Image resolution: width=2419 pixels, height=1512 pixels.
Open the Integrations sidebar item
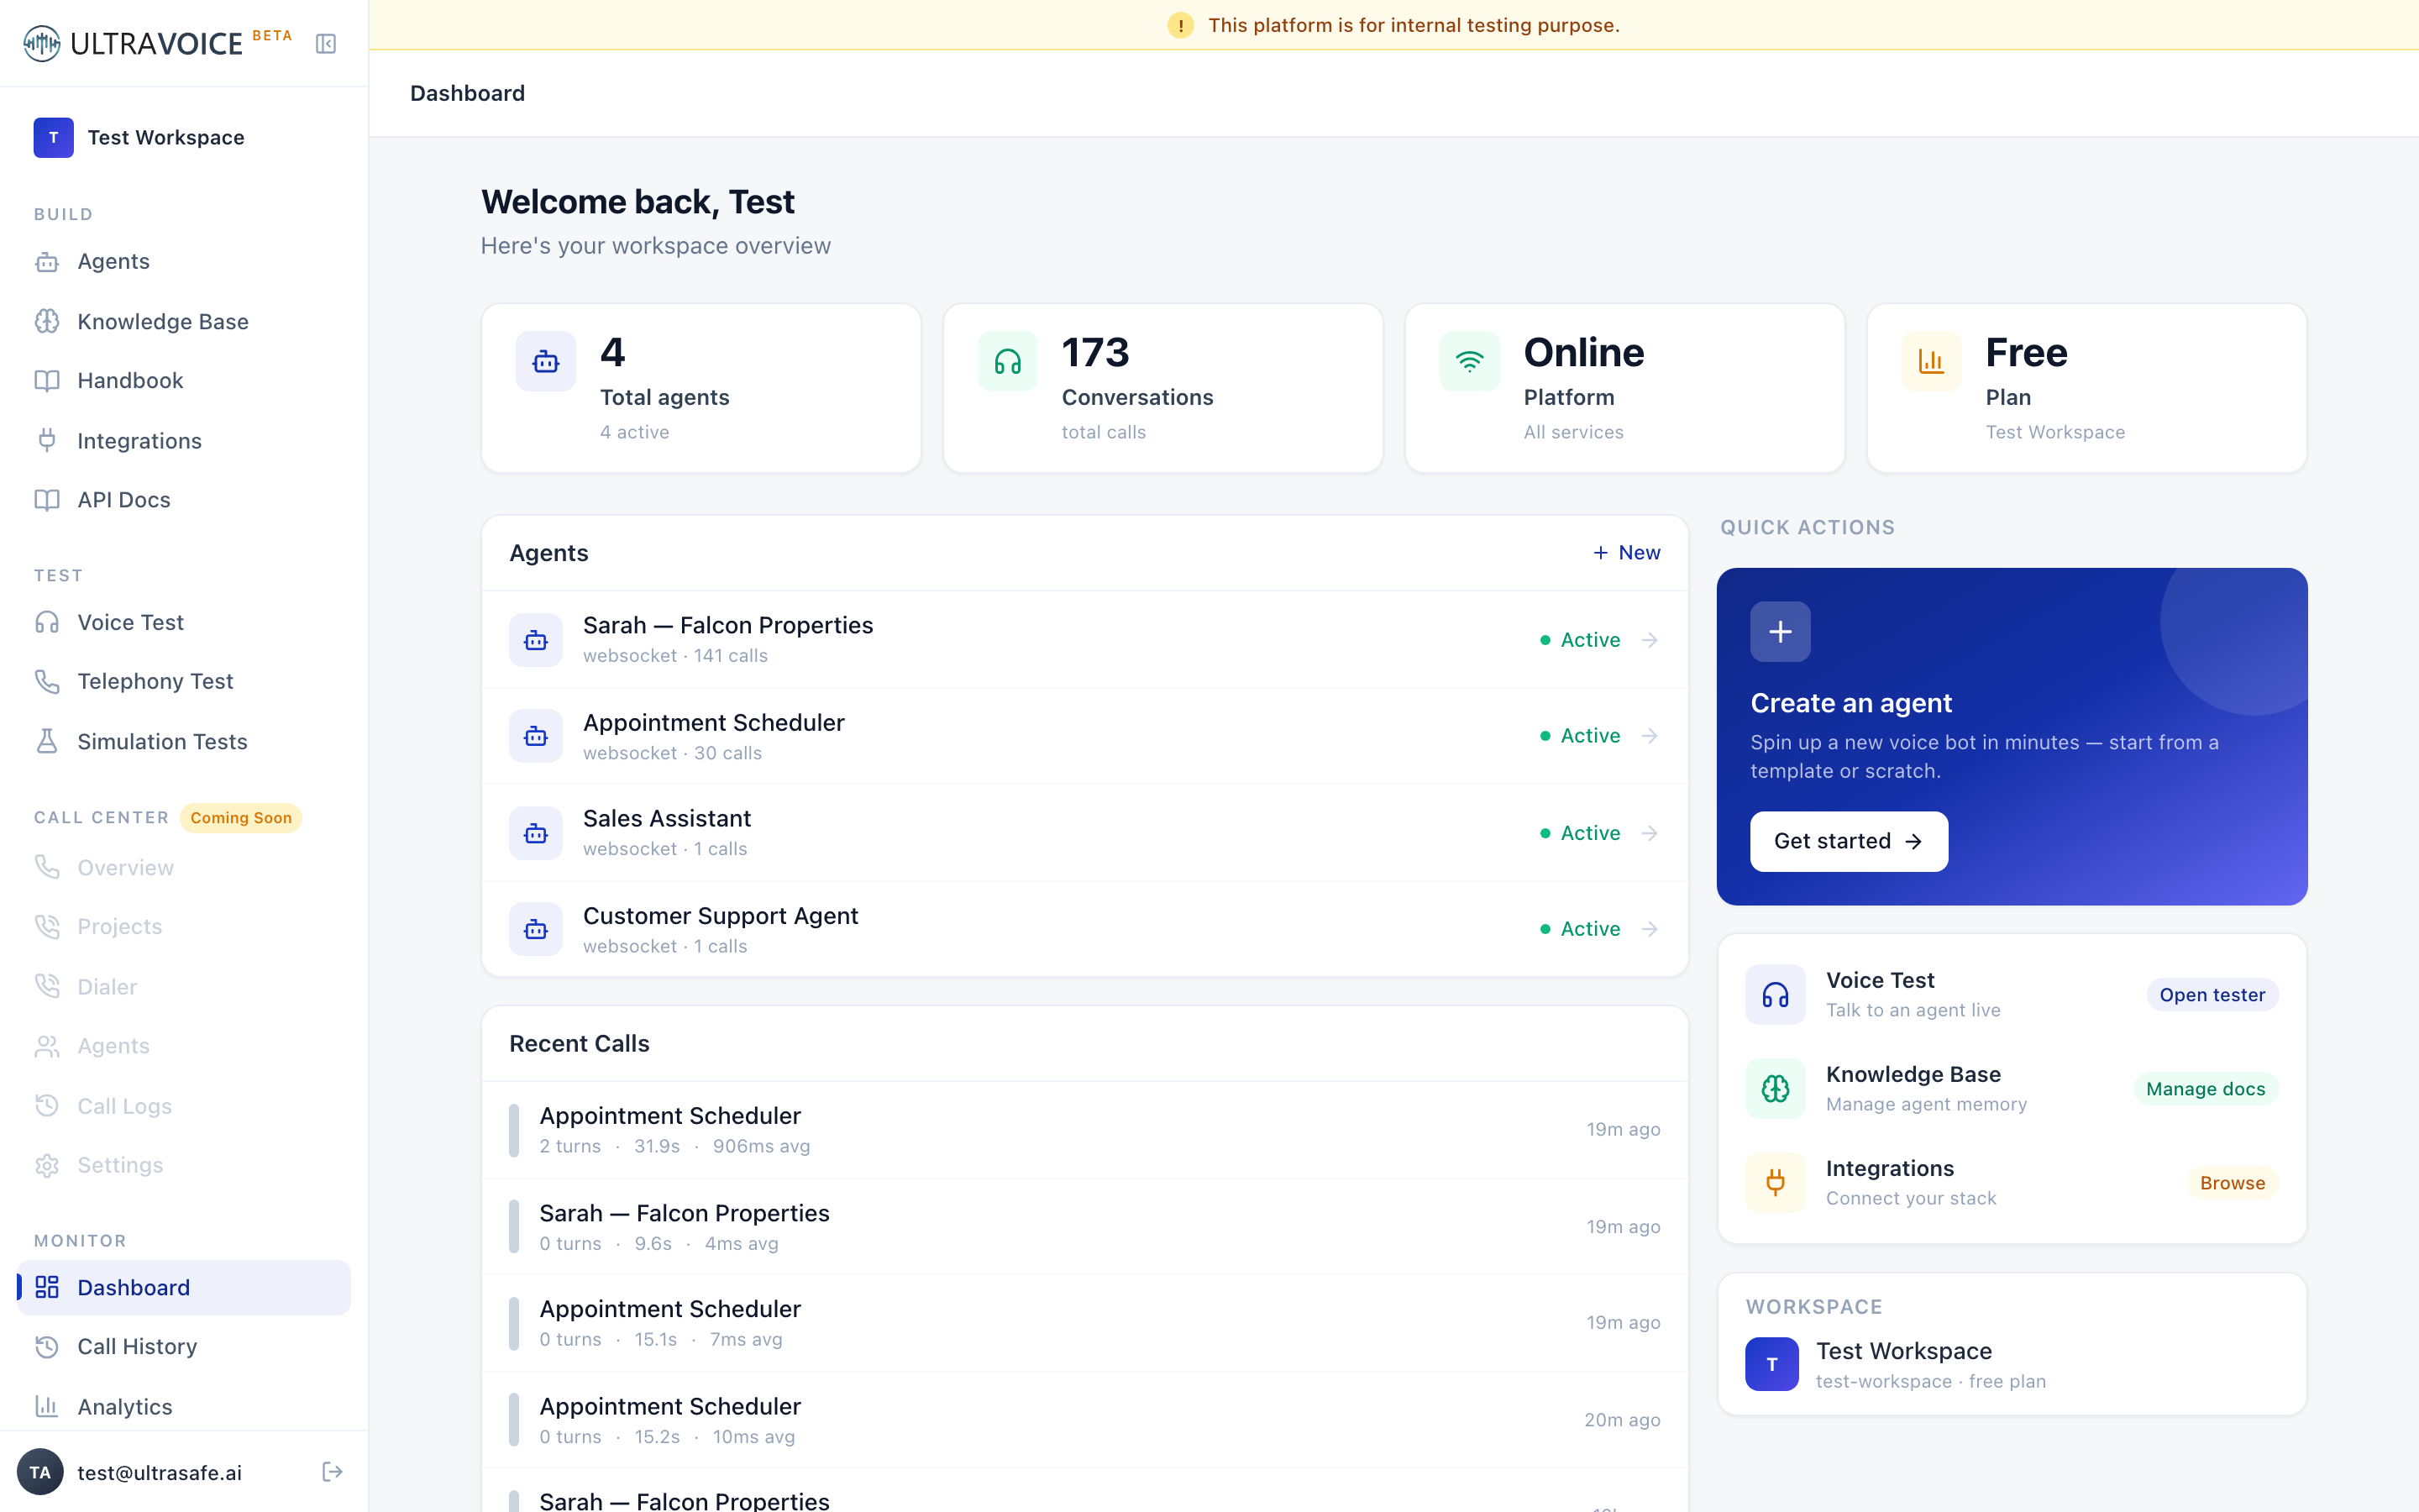(x=184, y=440)
